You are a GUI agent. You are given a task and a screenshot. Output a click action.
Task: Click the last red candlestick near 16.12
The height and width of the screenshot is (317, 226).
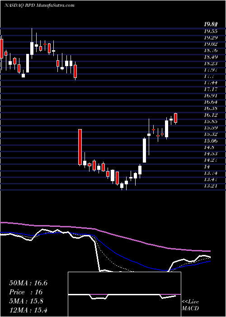[175, 118]
